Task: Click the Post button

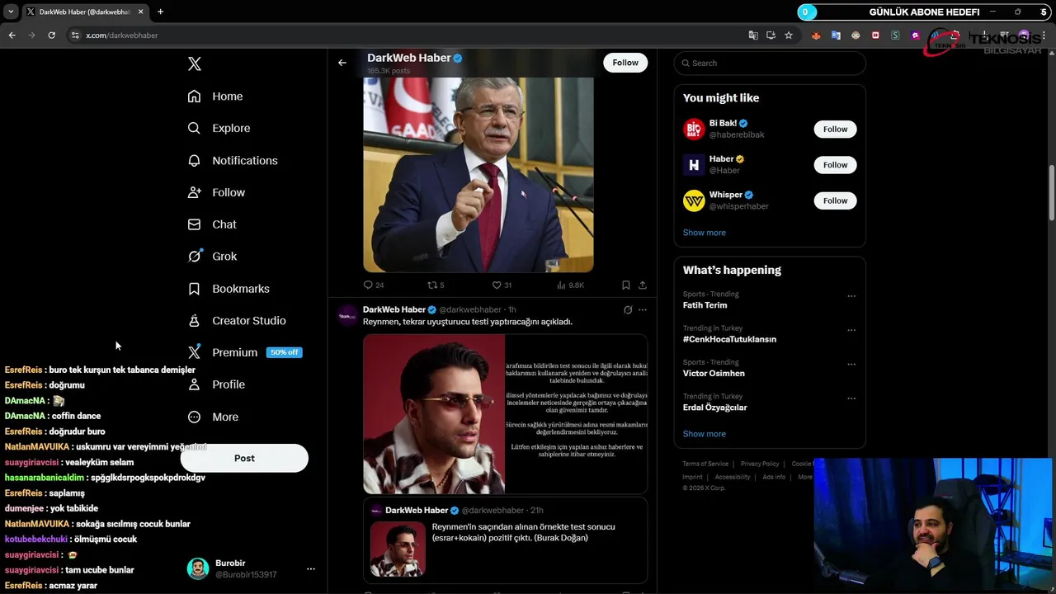Action: [244, 458]
